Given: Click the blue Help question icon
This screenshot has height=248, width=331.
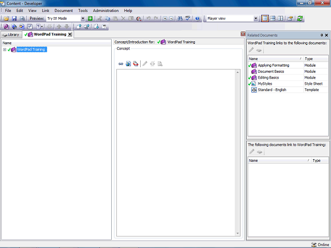Looking at the screenshot, I should point(198,19).
